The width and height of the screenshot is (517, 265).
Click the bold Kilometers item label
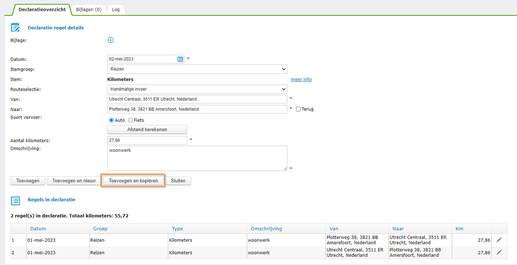tap(121, 80)
